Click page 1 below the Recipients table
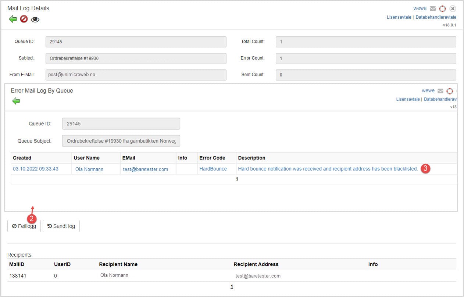This screenshot has width=464, height=297. [x=232, y=286]
